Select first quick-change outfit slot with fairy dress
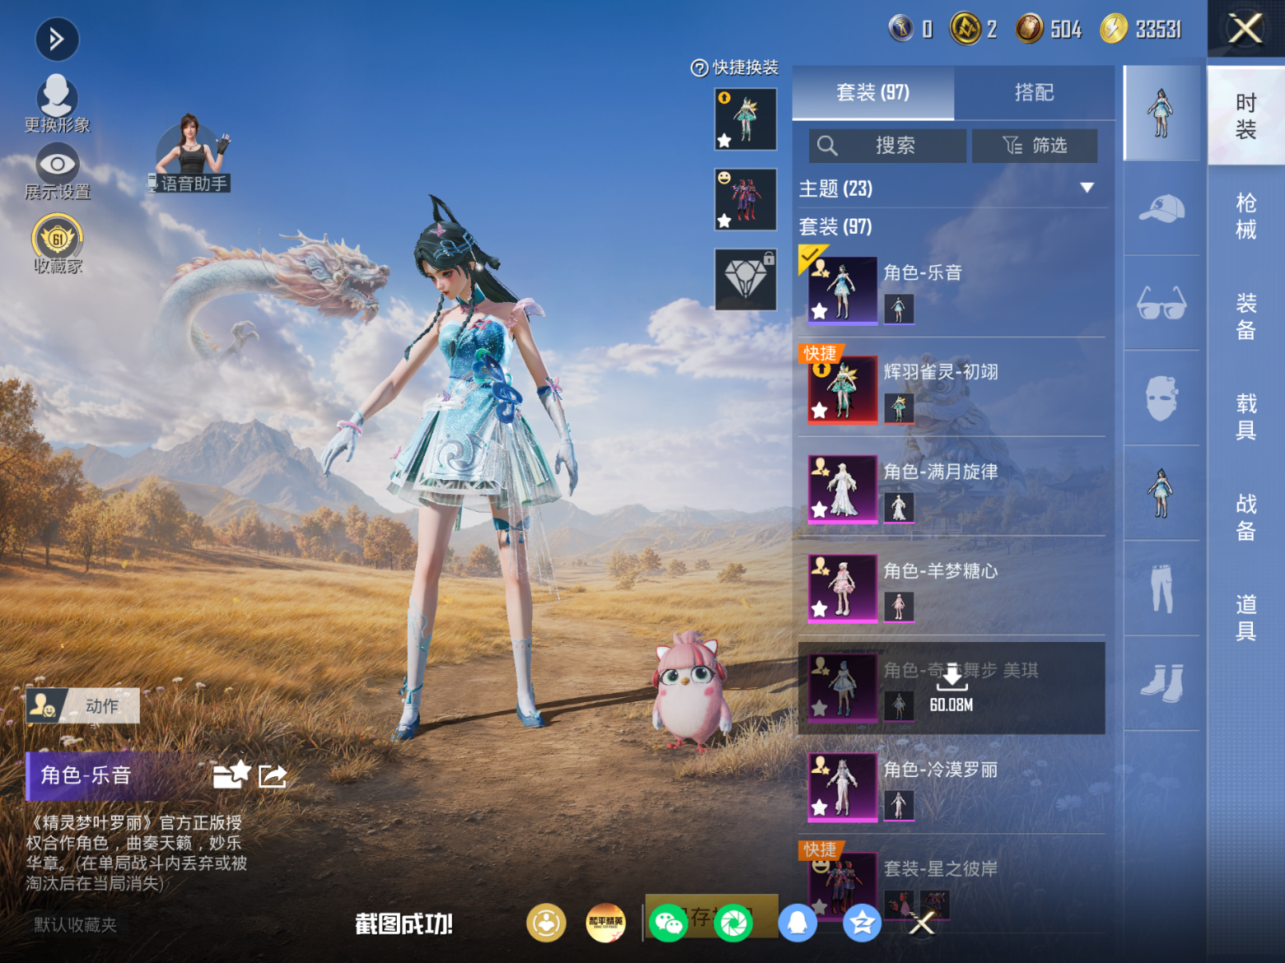Viewport: 1285px width, 963px height. (746, 119)
